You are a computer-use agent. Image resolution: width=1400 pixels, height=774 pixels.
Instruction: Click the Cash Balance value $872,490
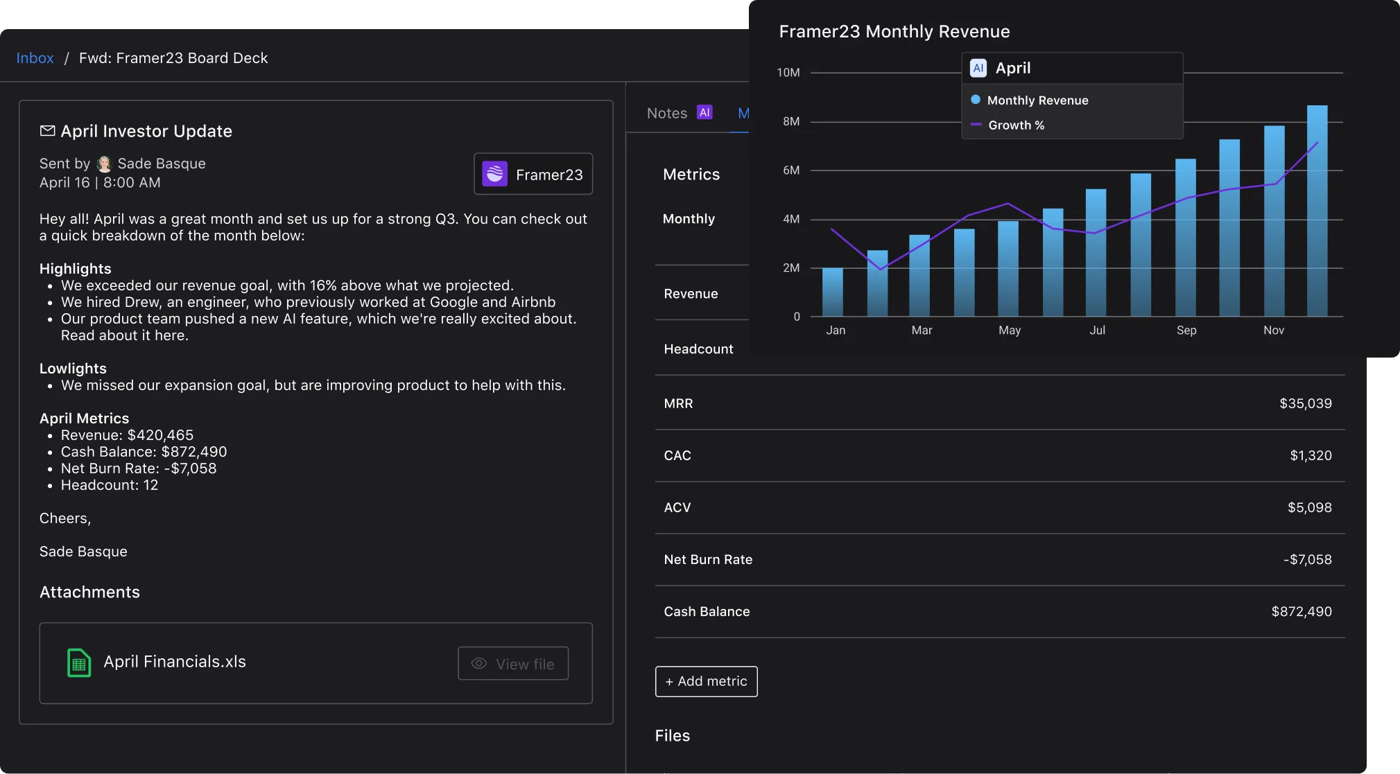(1301, 611)
